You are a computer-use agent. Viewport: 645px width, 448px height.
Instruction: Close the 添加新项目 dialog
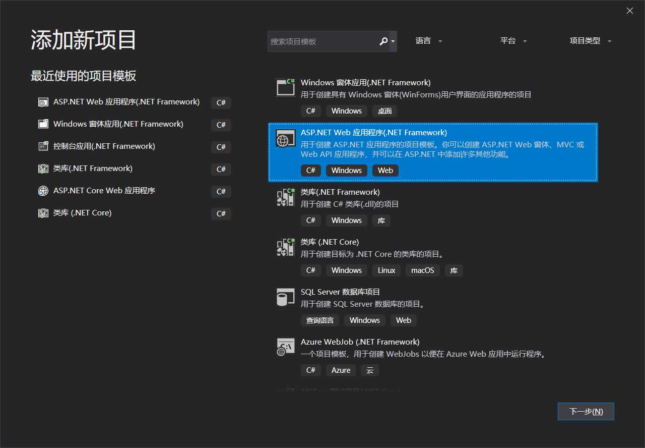pos(630,11)
